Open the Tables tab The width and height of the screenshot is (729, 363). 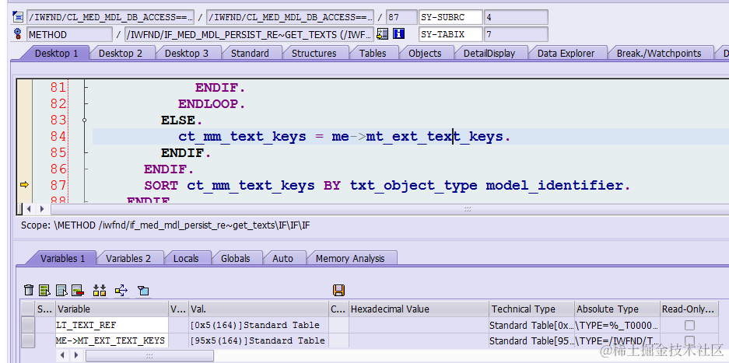click(373, 53)
